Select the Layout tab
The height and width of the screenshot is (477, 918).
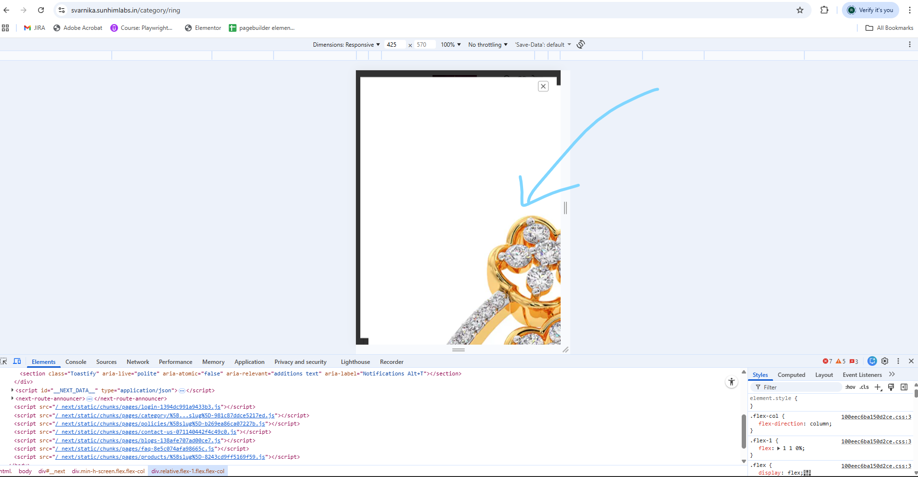click(824, 375)
